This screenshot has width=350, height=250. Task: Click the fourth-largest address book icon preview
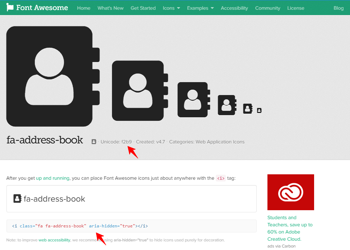coord(227,105)
